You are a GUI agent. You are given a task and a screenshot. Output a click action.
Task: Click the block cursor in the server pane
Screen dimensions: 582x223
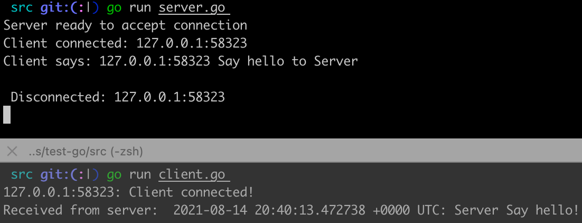click(7, 115)
